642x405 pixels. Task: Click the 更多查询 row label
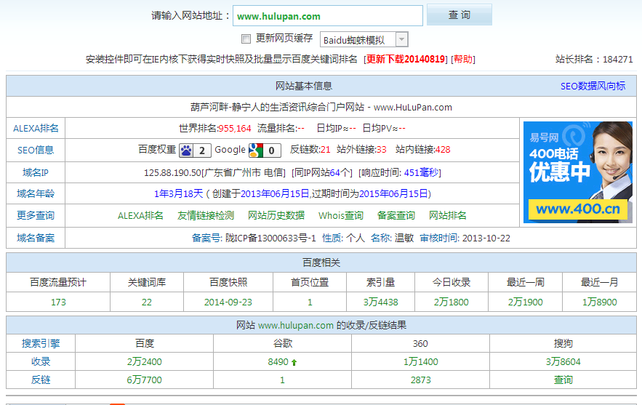point(36,215)
